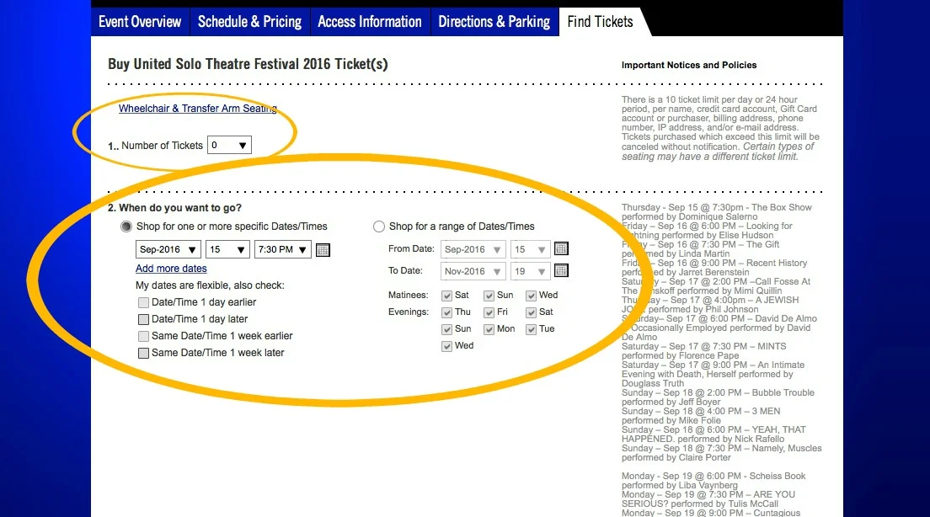Toggle Evenings Sun checkbox
This screenshot has height=517, width=930.
click(447, 329)
